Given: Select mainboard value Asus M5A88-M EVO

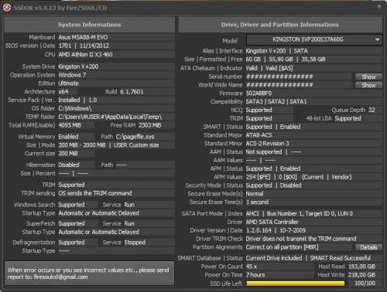Looking at the screenshot, I should pyautogui.click(x=83, y=37).
